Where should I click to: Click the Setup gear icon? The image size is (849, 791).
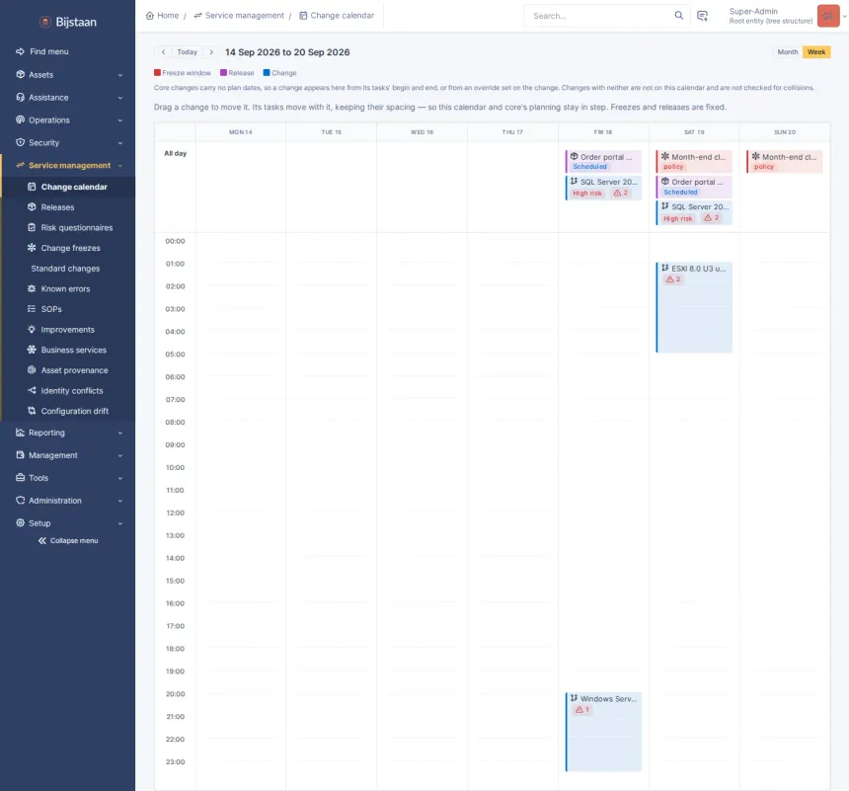pyautogui.click(x=20, y=522)
